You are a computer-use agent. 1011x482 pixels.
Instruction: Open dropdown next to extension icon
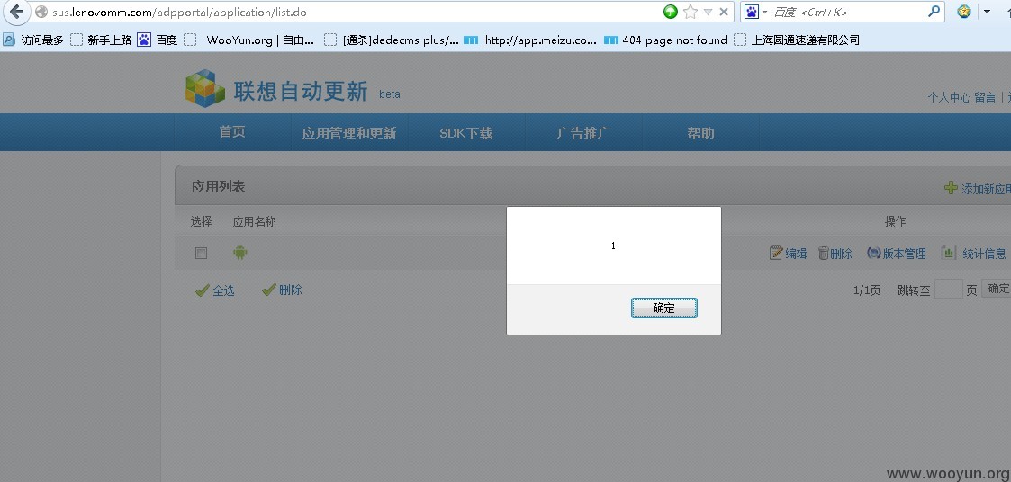click(x=987, y=12)
